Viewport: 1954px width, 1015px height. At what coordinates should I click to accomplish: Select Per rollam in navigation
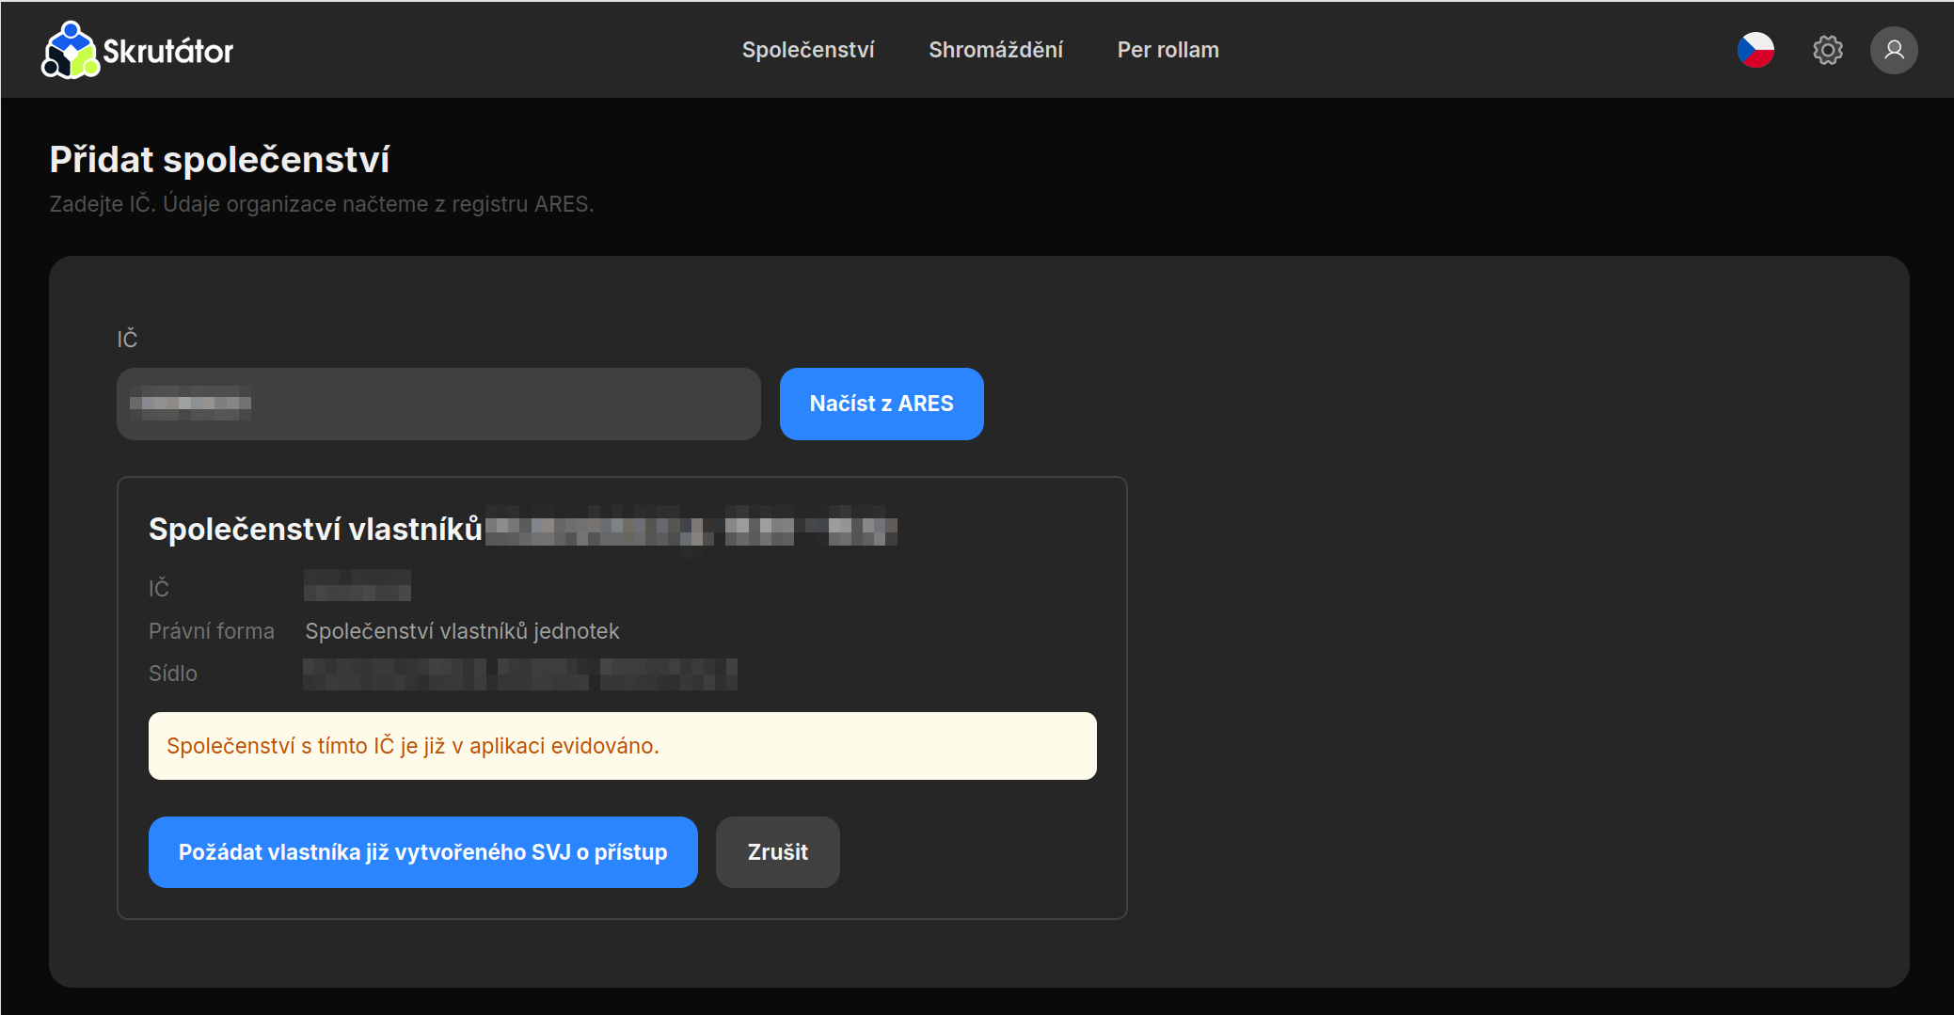(1168, 50)
